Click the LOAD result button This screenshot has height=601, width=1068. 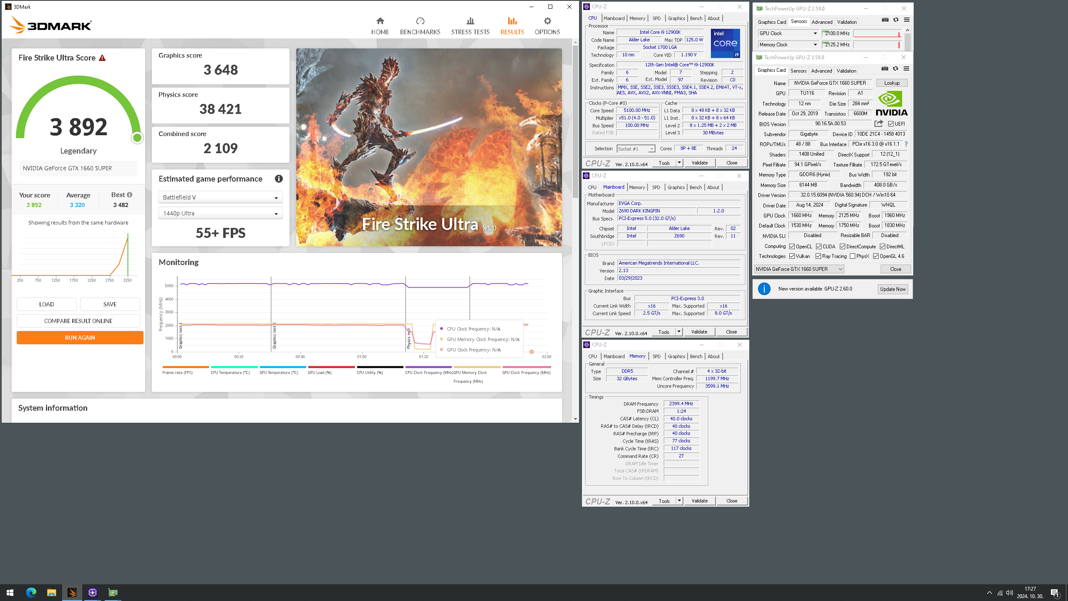(x=47, y=304)
